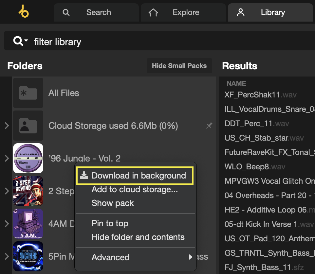Select XF_PercShak11.wav in results
315x274 pixels.
[260, 95]
